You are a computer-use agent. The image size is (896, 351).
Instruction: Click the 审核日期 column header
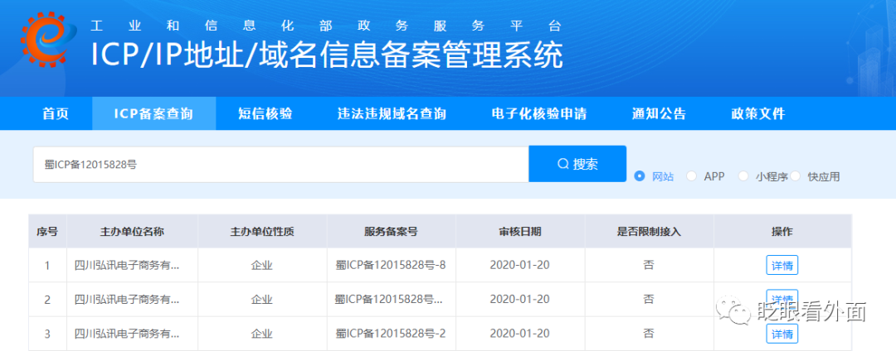[x=520, y=231]
